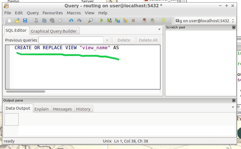The image size is (241, 149).
Task: Switch to Graphical Query Builder tab
Action: [54, 31]
